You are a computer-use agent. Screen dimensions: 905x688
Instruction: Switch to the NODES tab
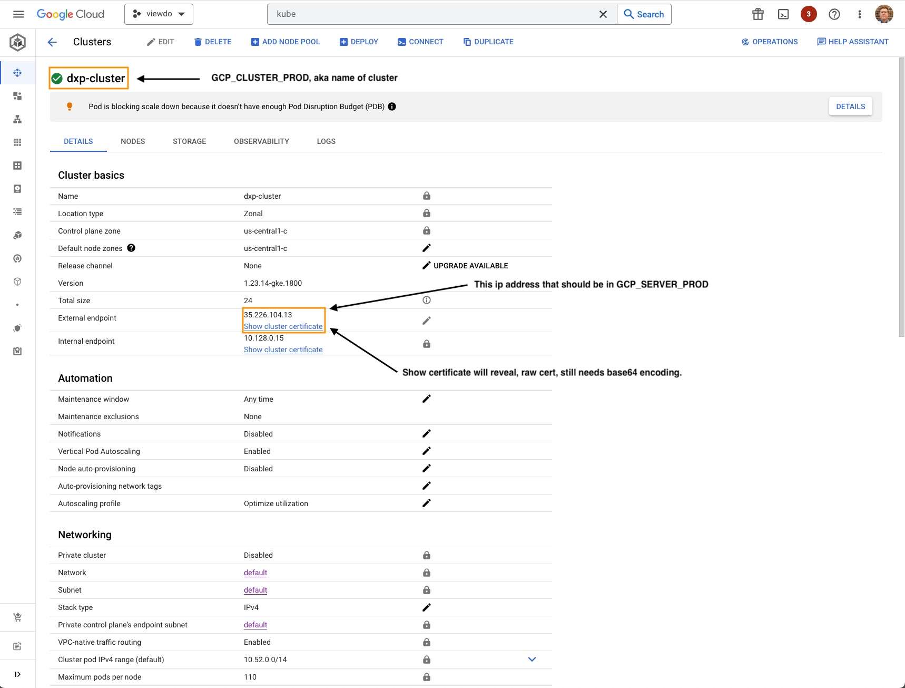pyautogui.click(x=133, y=141)
